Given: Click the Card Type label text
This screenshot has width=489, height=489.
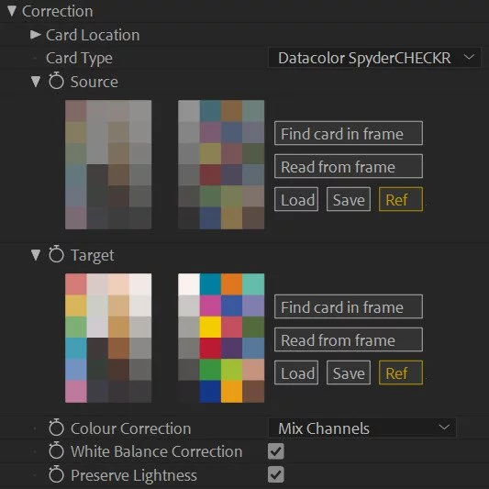Looking at the screenshot, I should [x=79, y=58].
